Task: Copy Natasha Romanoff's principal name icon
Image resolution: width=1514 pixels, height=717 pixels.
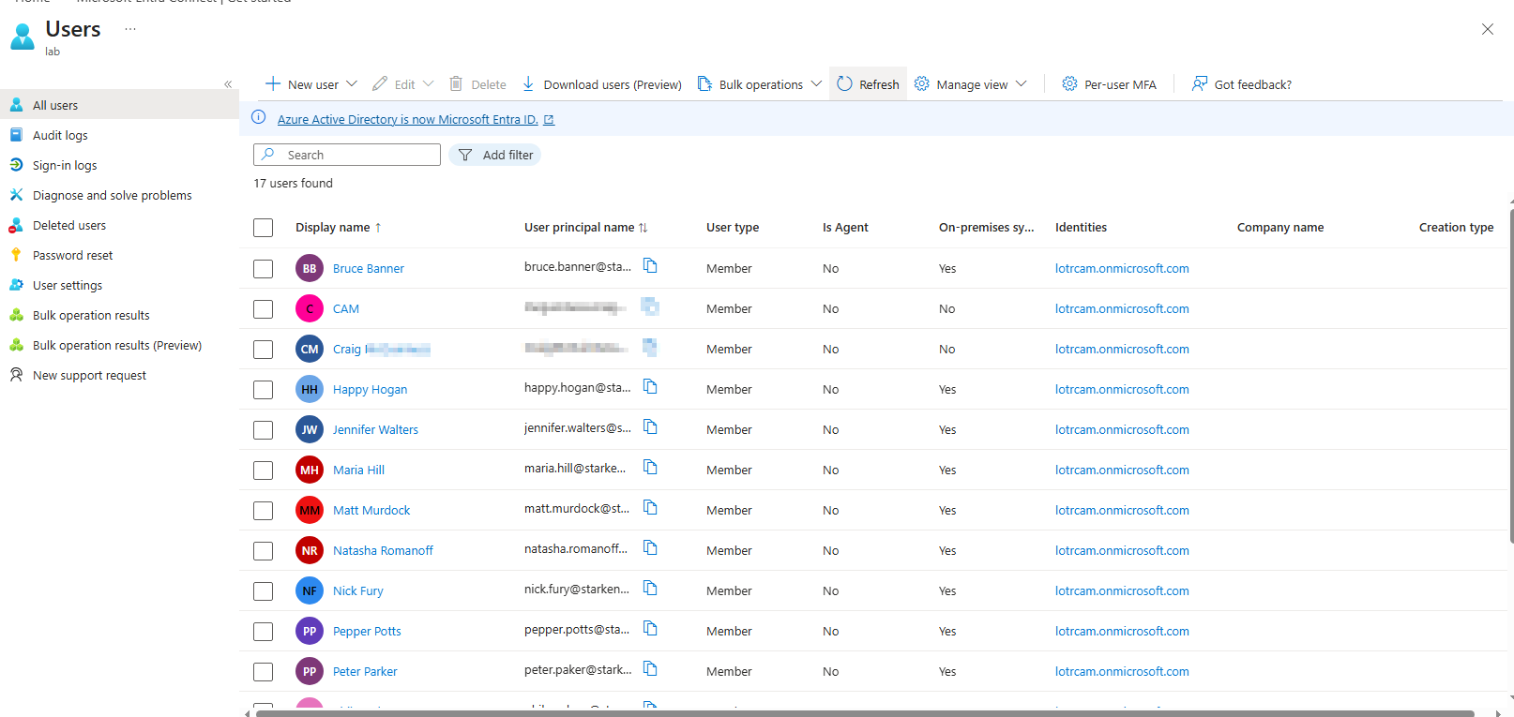Action: pos(650,548)
